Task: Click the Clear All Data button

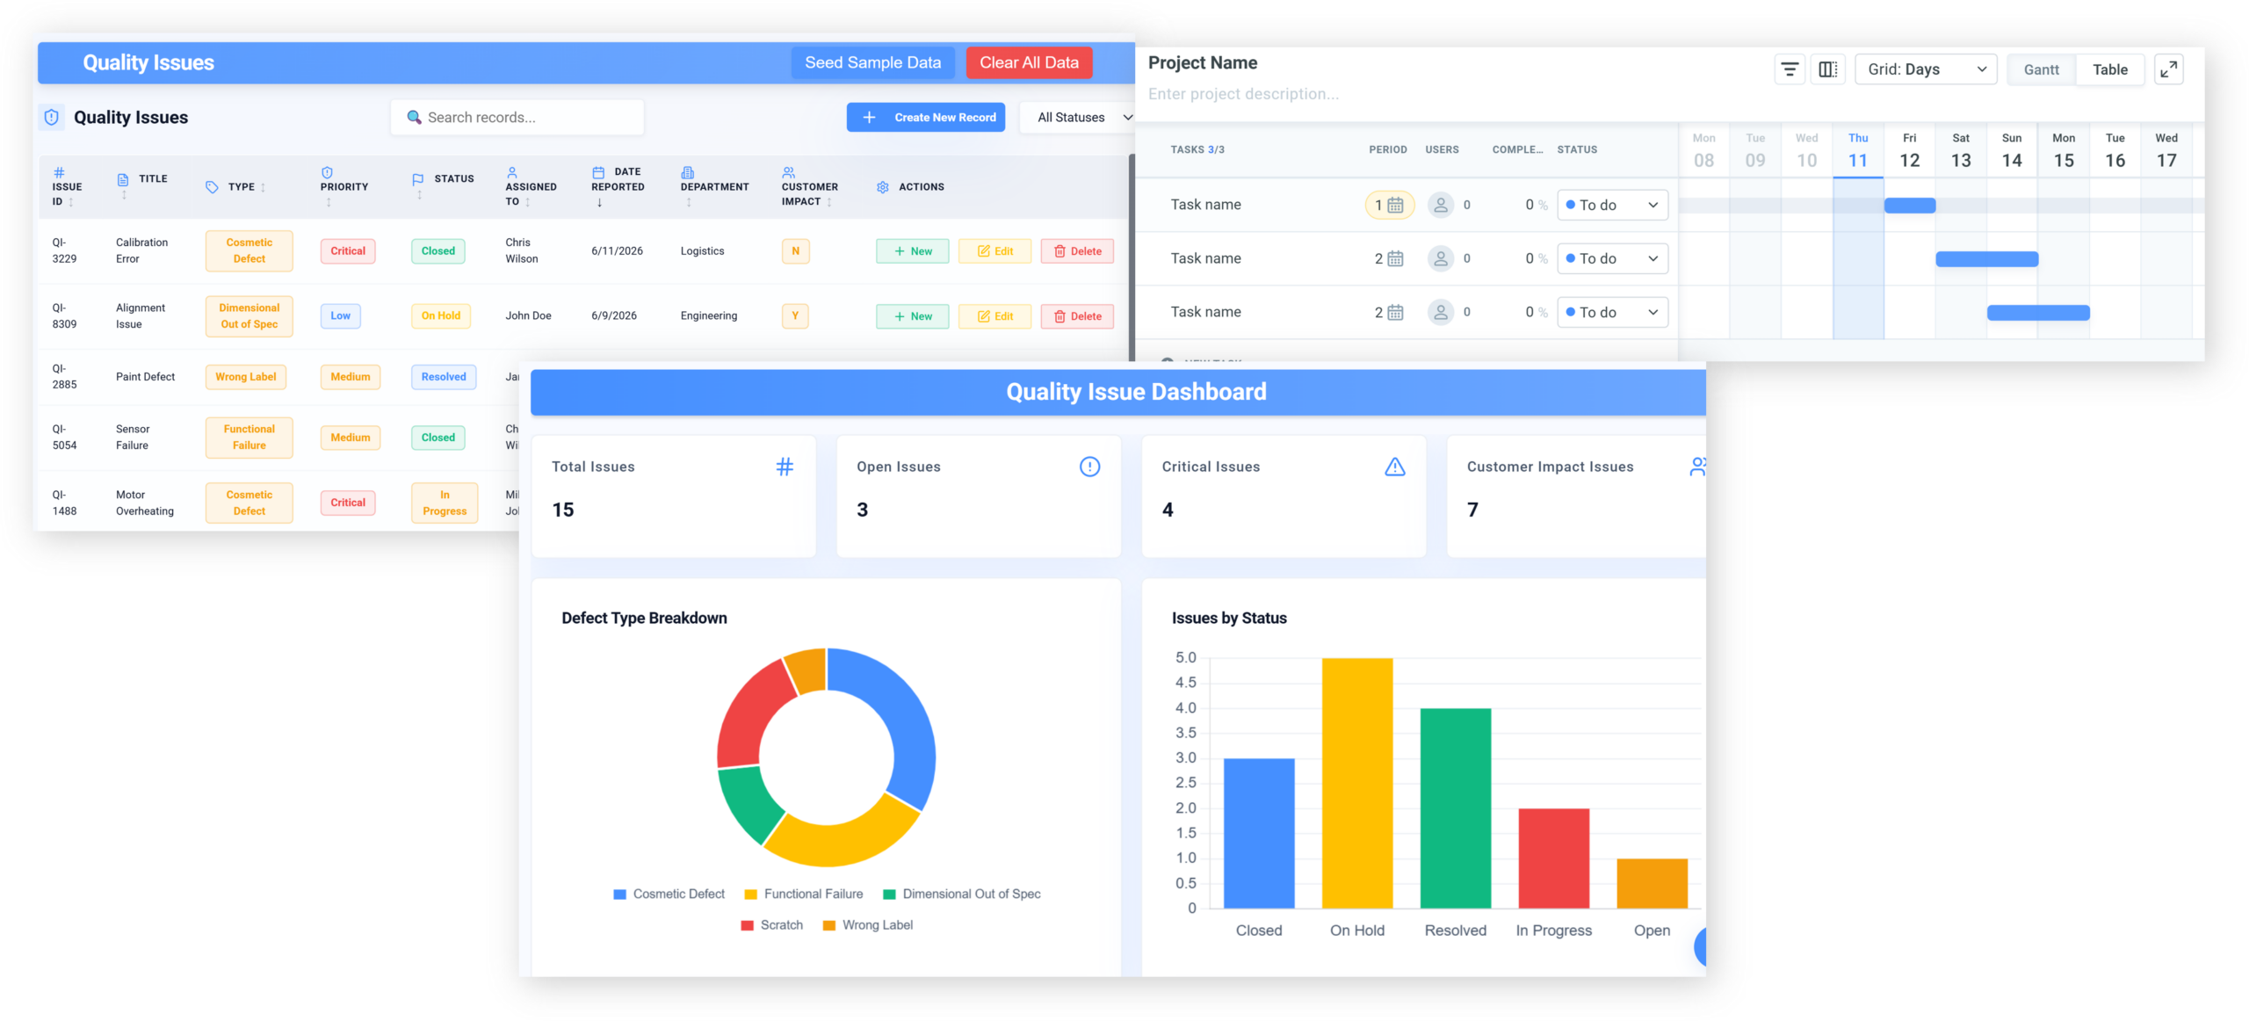Action: click(1029, 62)
